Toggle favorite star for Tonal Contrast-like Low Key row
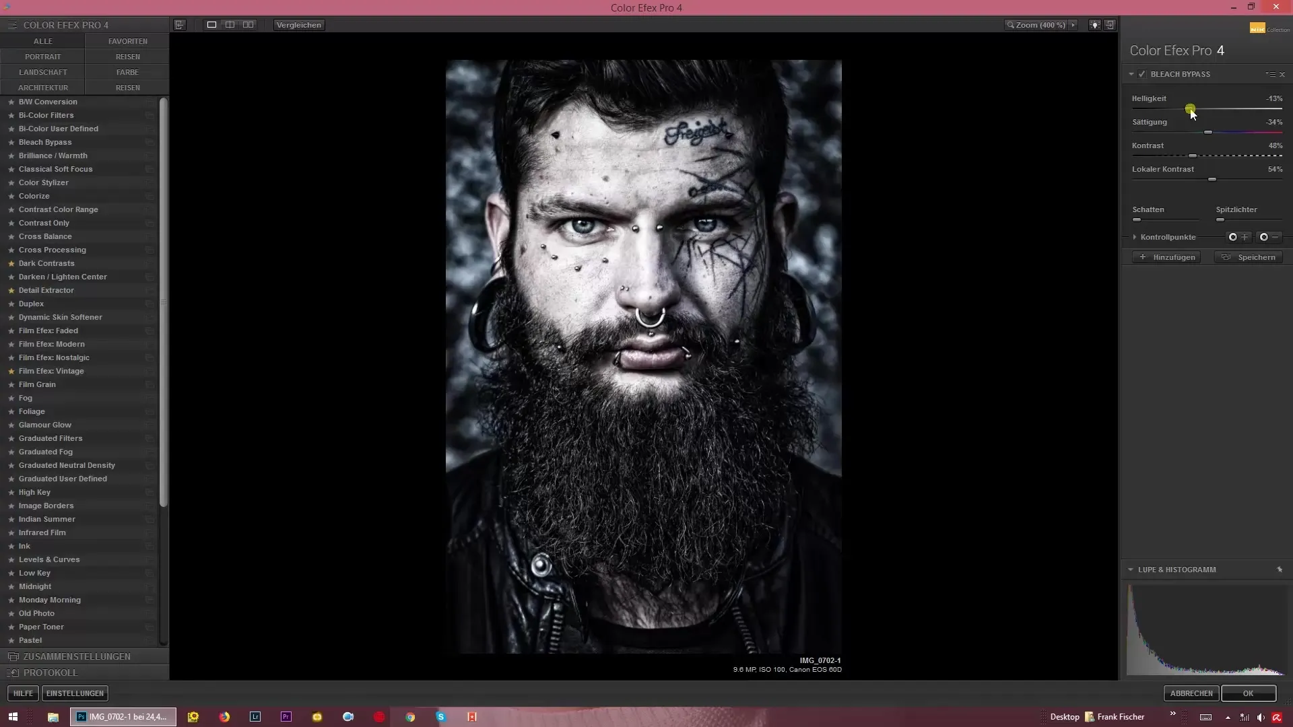Image resolution: width=1293 pixels, height=727 pixels. pyautogui.click(x=11, y=573)
